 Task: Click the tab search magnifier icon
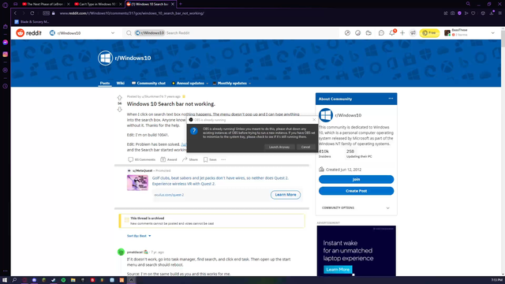[468, 4]
